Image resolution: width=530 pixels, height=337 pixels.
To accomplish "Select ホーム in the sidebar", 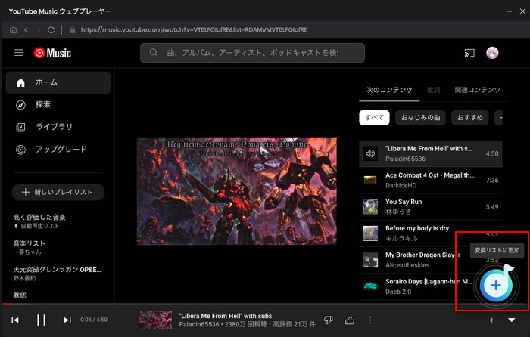I will tap(58, 82).
